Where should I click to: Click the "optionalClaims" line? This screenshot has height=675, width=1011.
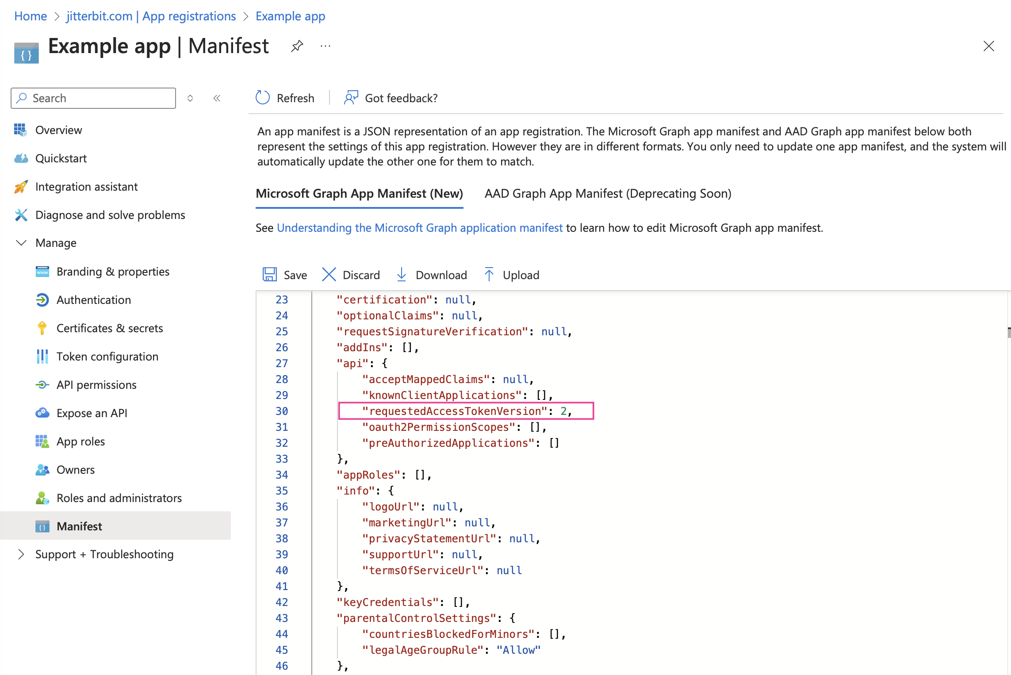click(x=410, y=315)
